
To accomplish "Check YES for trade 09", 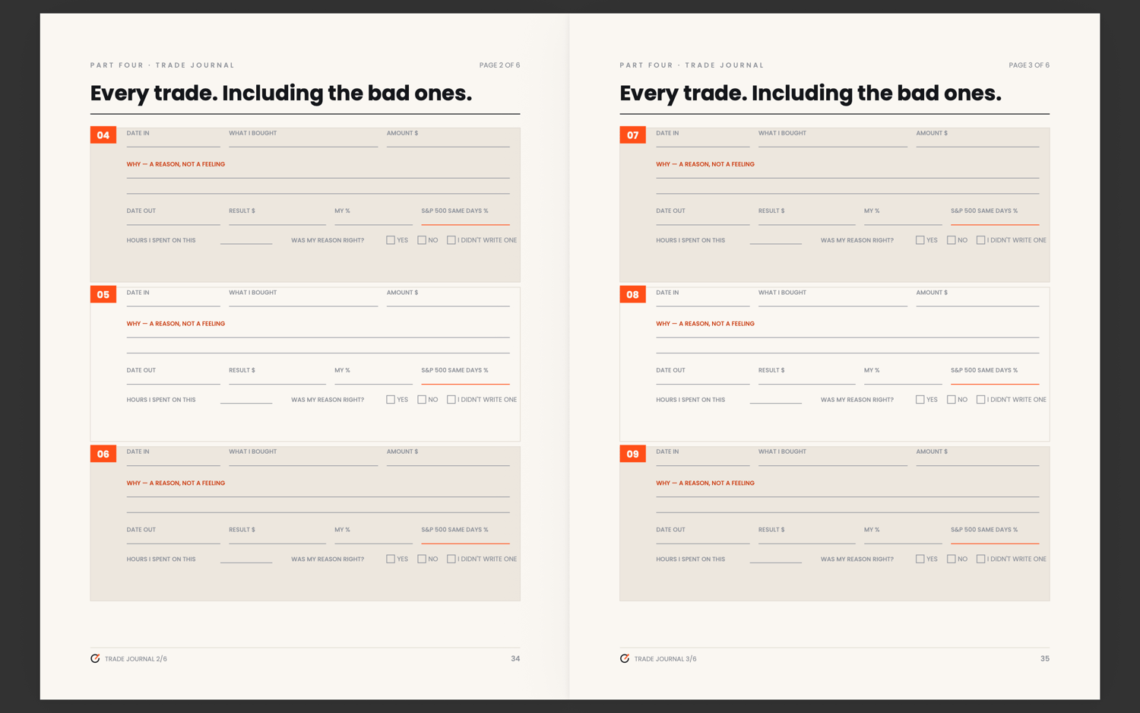I will (920, 559).
